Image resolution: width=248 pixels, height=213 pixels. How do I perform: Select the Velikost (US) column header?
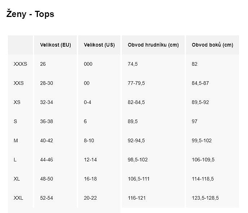(99, 45)
